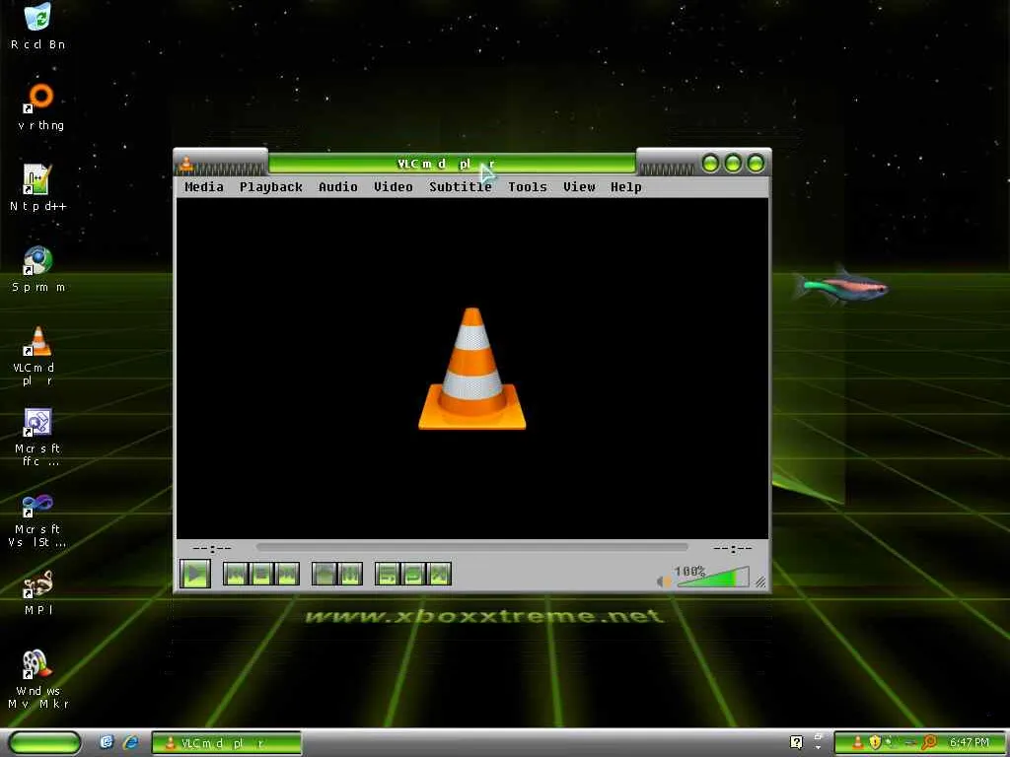Open the Video menu

[394, 186]
